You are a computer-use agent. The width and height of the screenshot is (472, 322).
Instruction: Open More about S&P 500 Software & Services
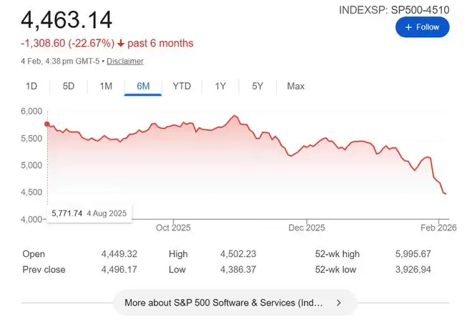pos(223,303)
